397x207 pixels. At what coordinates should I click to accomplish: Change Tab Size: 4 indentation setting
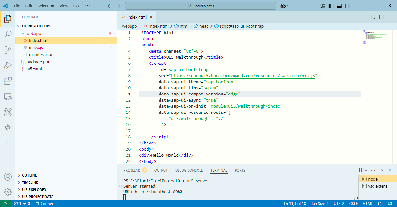[x=320, y=203]
